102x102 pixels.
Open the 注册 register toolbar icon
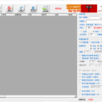(21, 8)
